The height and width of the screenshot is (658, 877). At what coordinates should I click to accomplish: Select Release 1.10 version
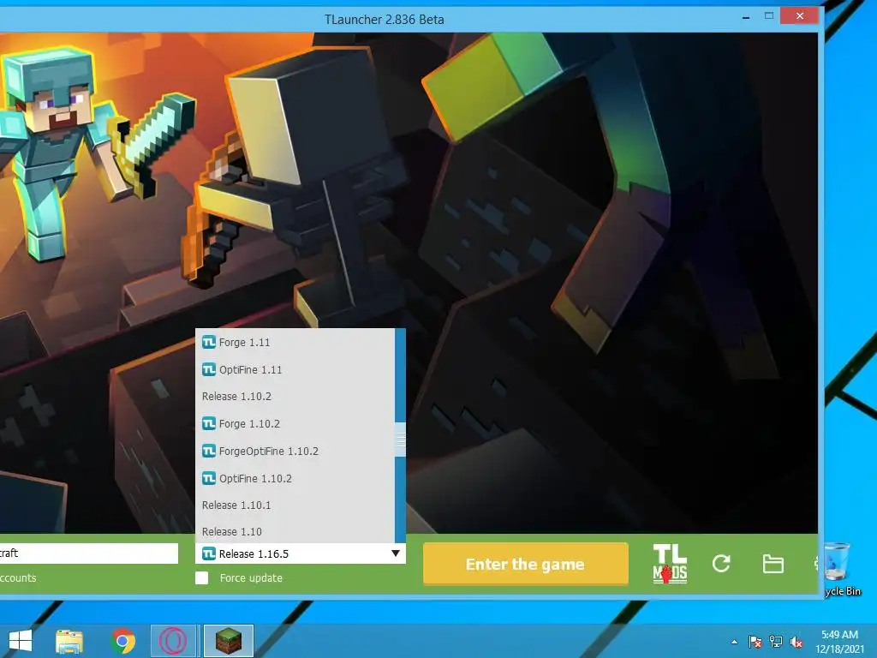click(x=295, y=531)
